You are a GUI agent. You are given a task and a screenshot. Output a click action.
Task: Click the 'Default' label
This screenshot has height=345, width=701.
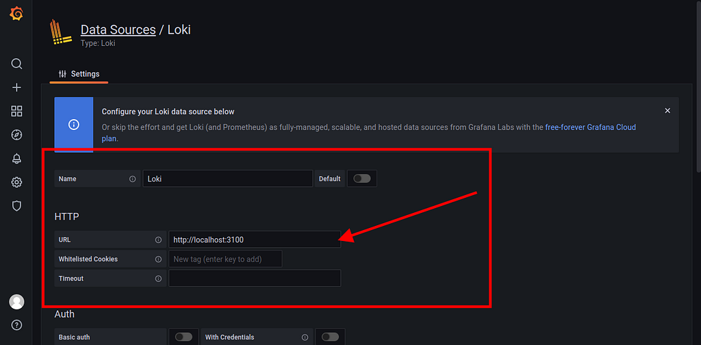(329, 179)
